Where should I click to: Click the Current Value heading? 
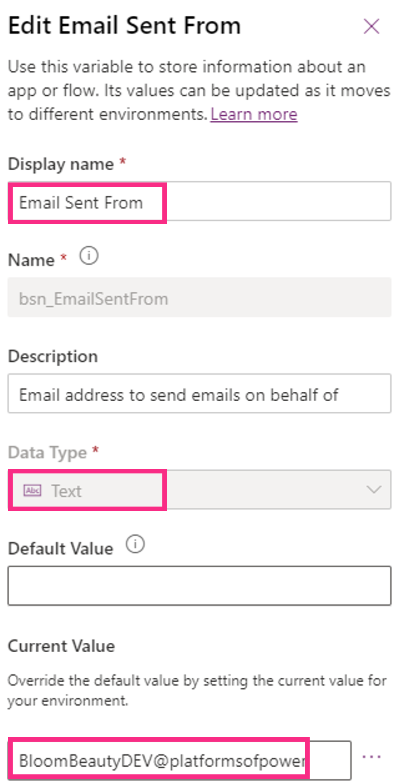(61, 646)
